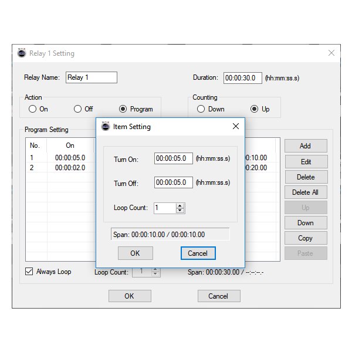Click the Item Setting dialog app icon

(105, 126)
